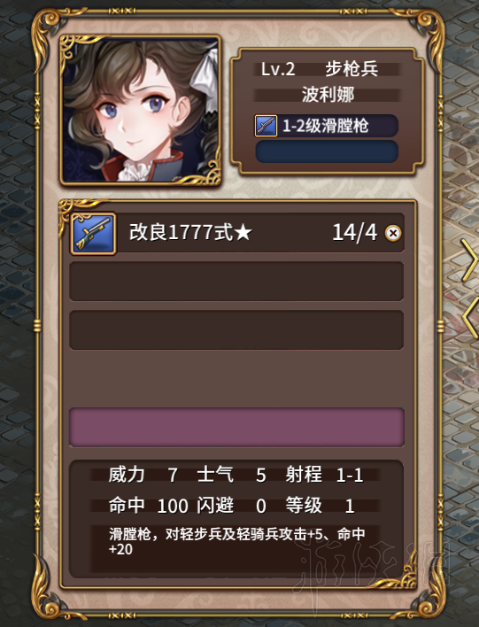Click the 14/4 durability counter
479x627 pixels.
click(355, 233)
